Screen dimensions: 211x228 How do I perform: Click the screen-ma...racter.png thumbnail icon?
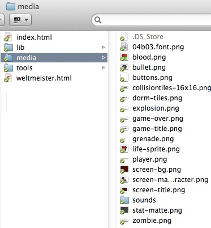[124, 180]
